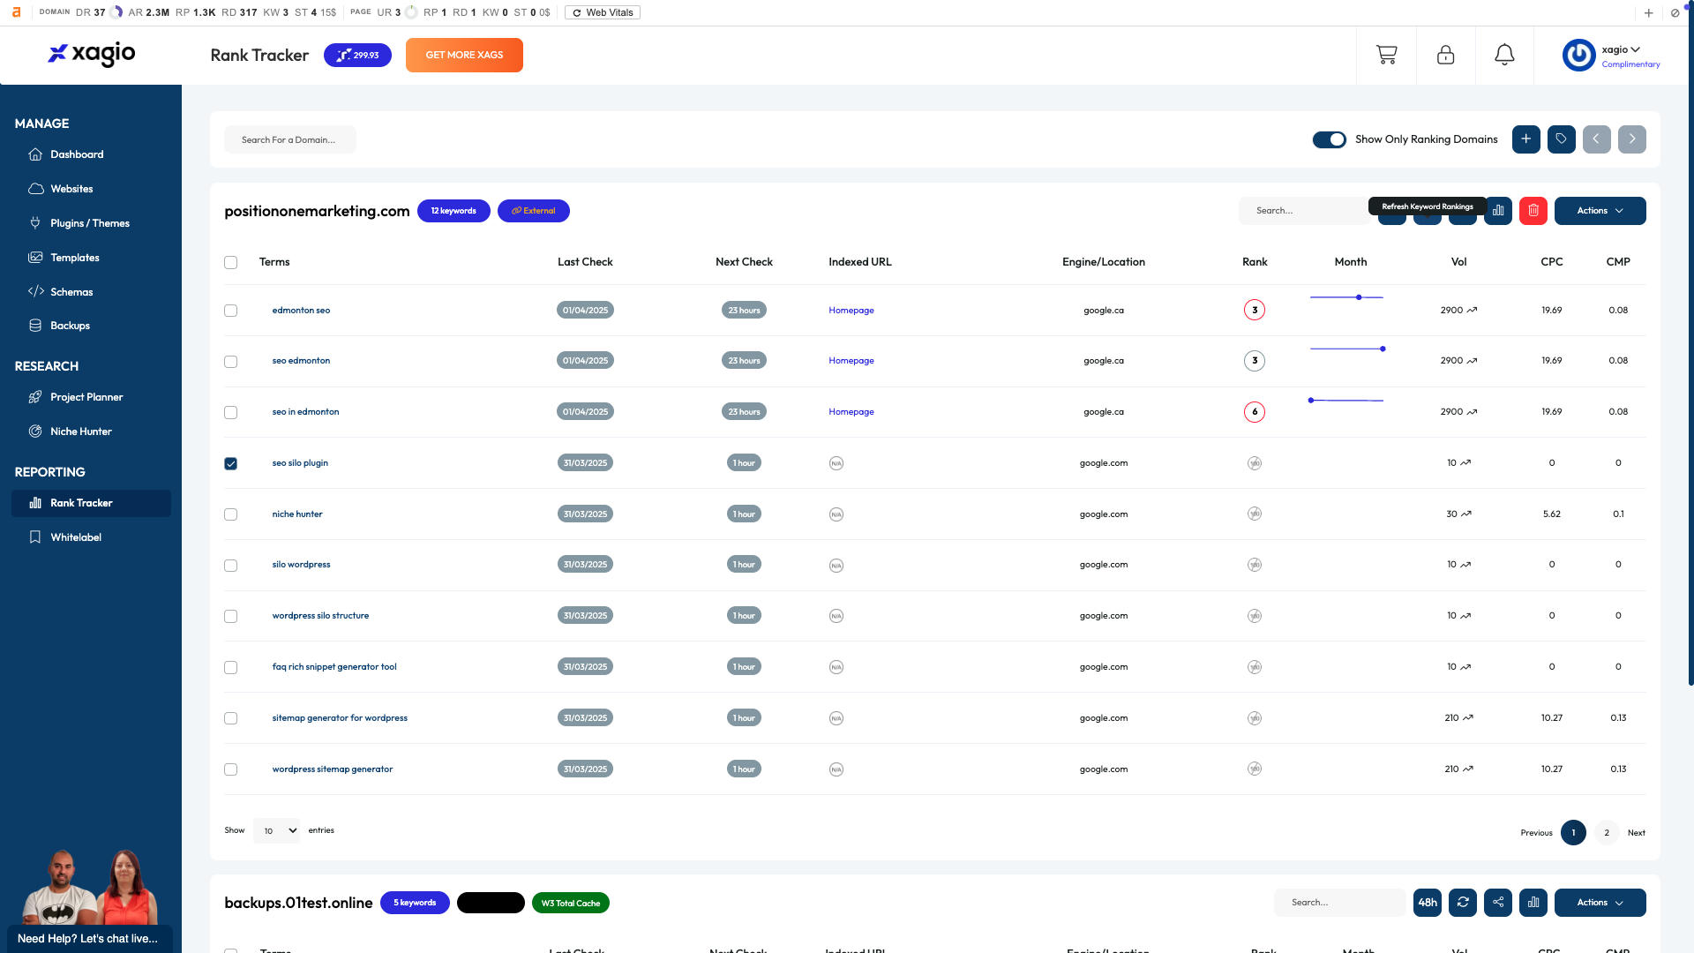This screenshot has width=1694, height=953.
Task: Click the Ahrefs toolbar logo icon
Action: (x=16, y=12)
